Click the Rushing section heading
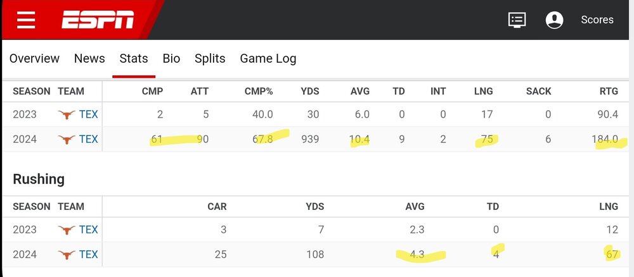Screen dimensions: 634x277 39,179
